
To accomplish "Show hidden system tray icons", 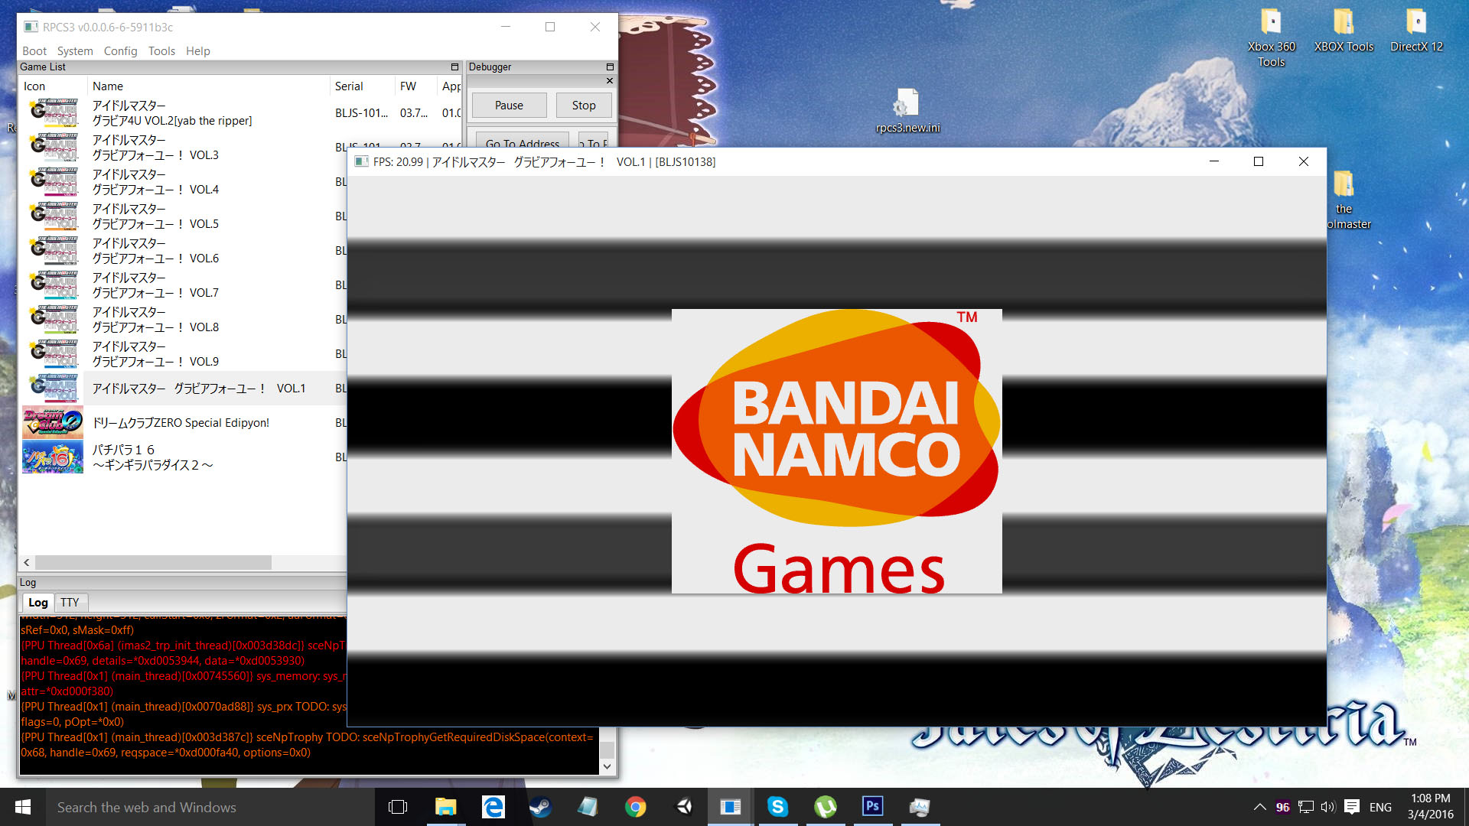I will point(1259,807).
